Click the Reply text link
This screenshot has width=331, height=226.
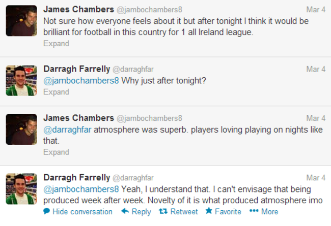142,212
